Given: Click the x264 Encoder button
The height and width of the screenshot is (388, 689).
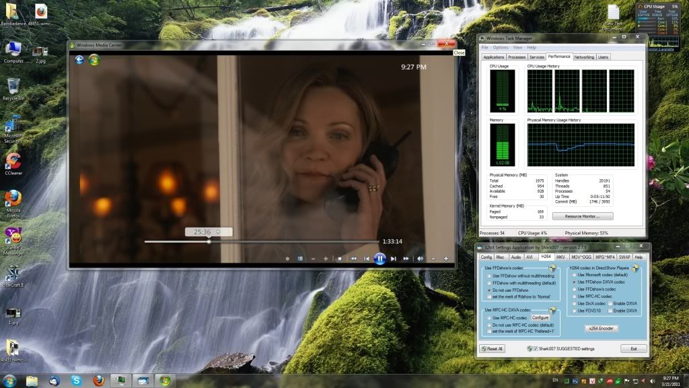Looking at the screenshot, I should [601, 328].
